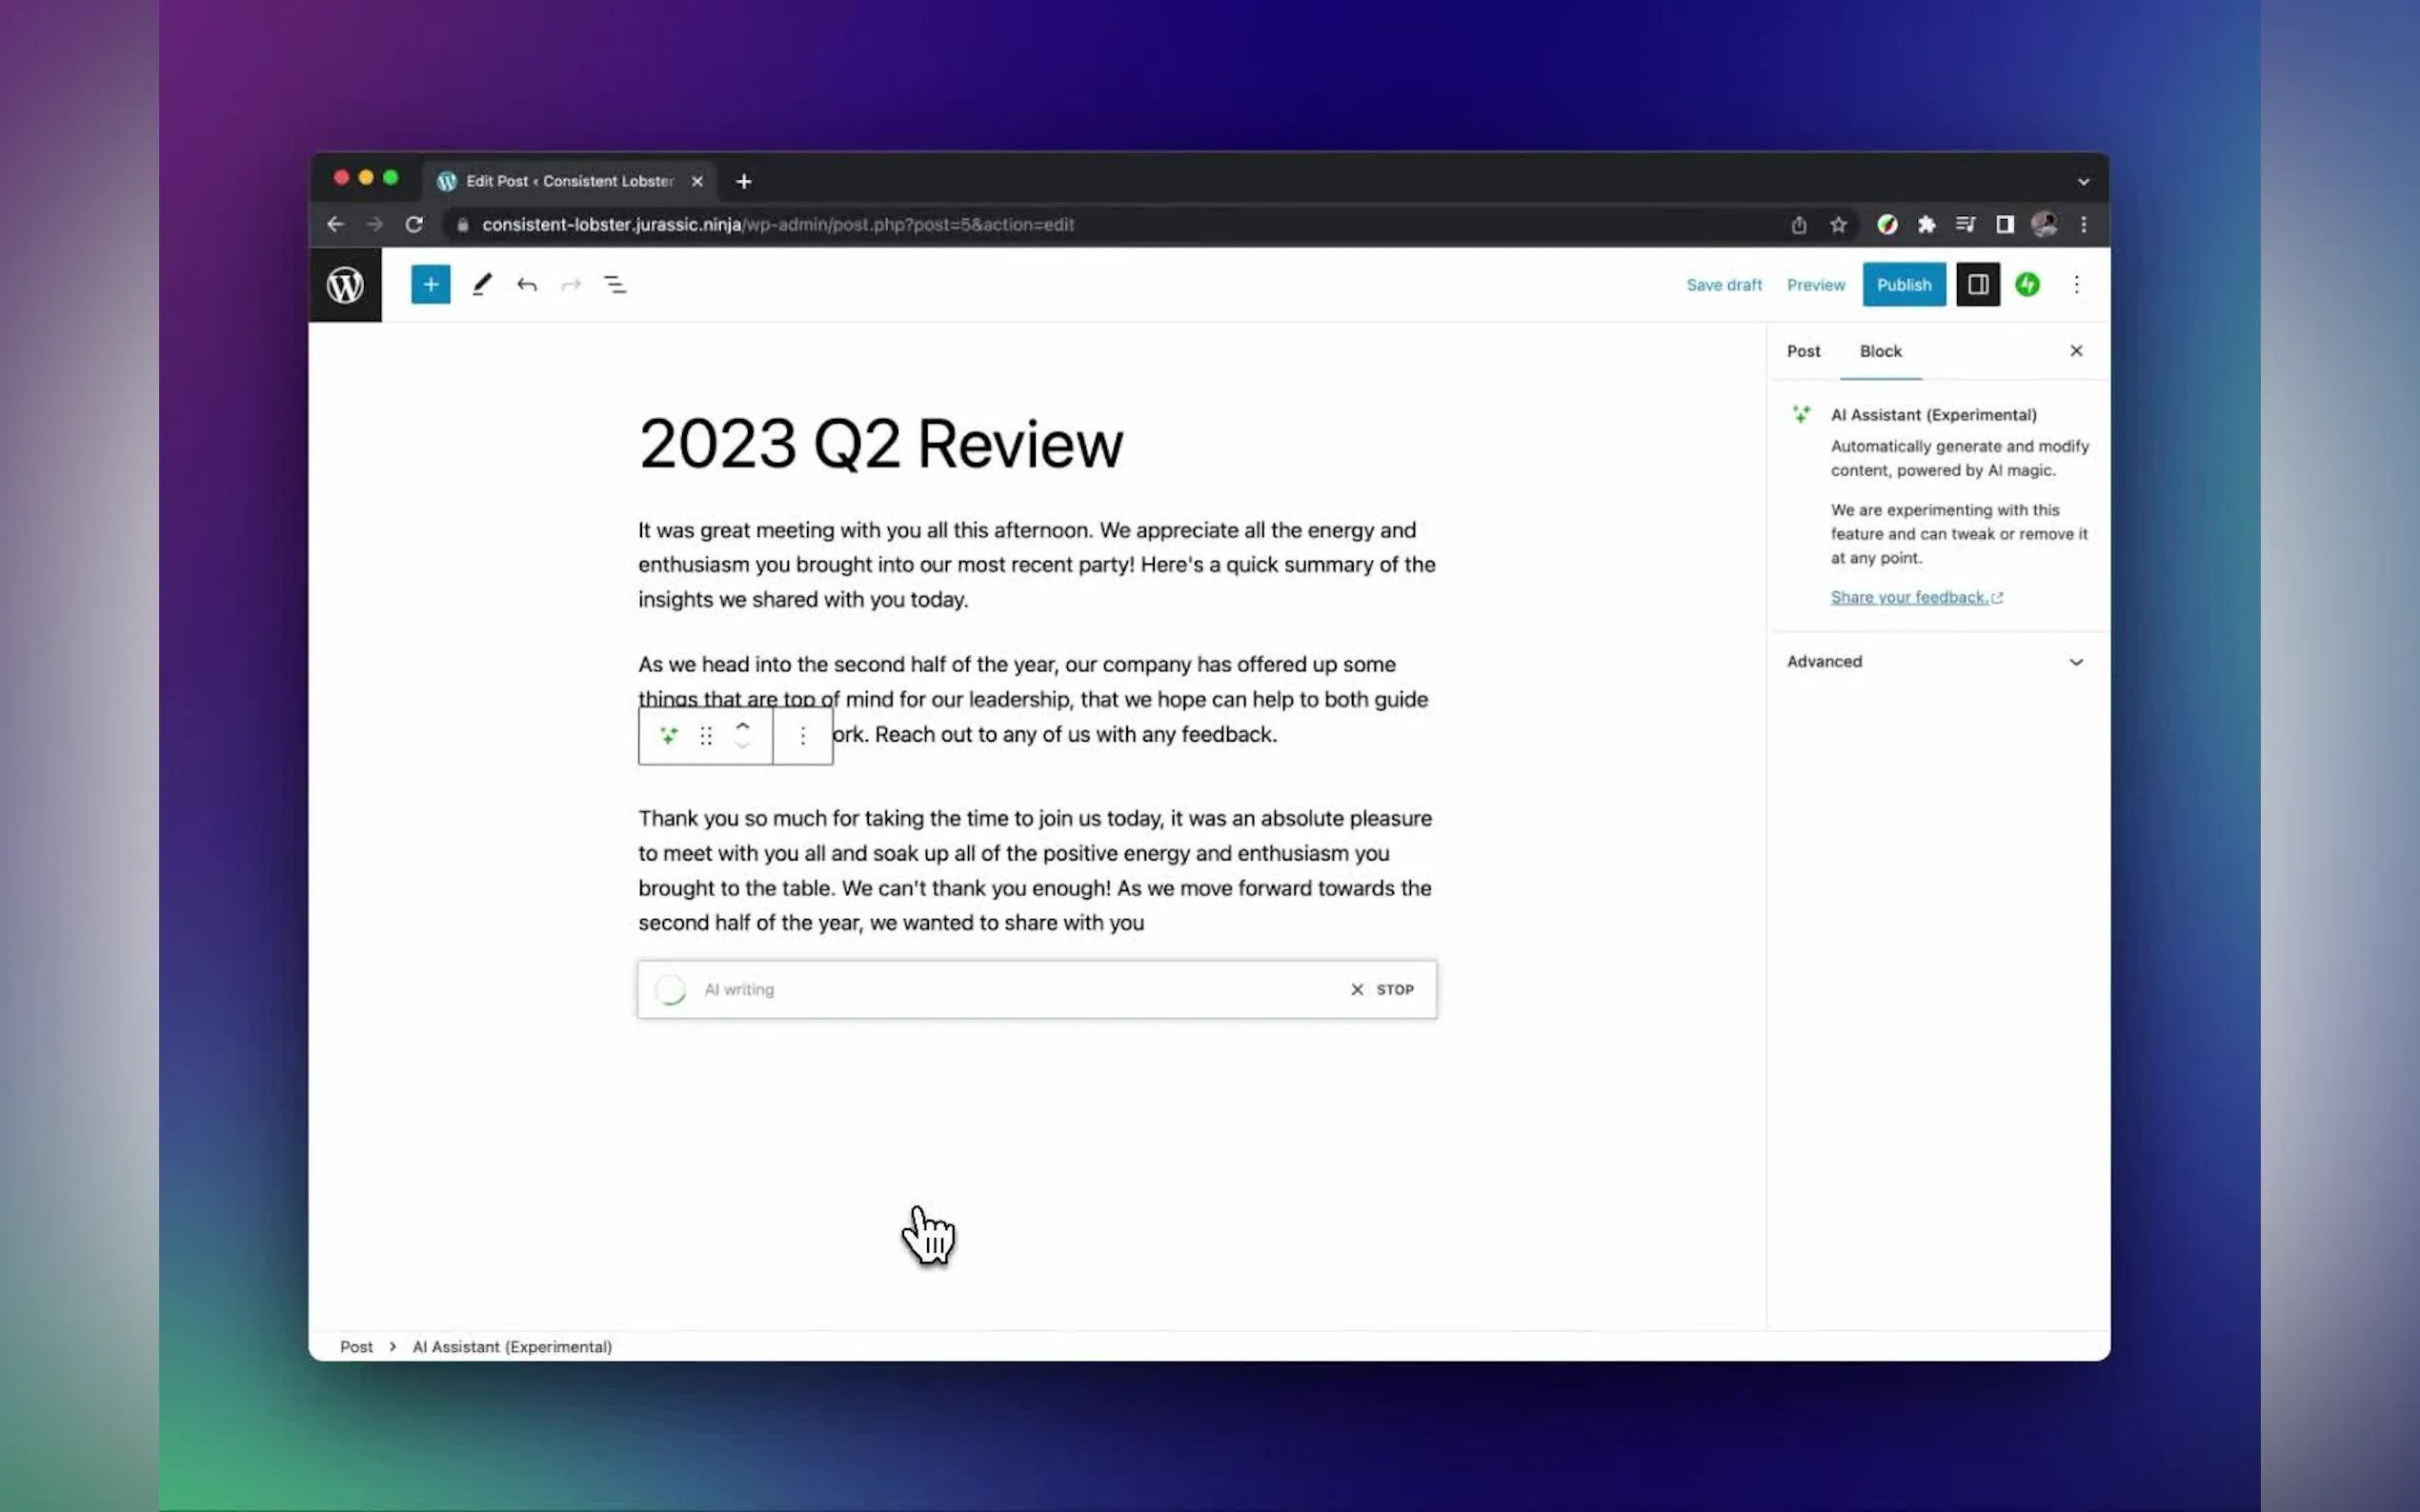Click the undo arrow in toolbar

(x=526, y=285)
